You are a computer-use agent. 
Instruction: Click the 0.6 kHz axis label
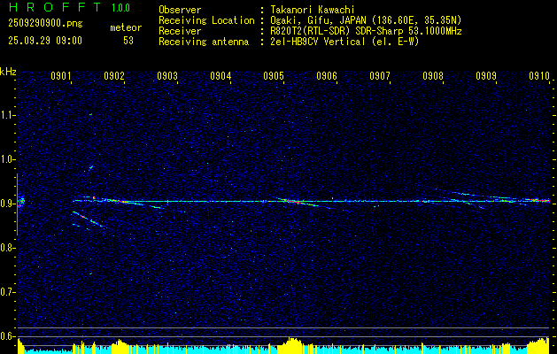(x=6, y=336)
